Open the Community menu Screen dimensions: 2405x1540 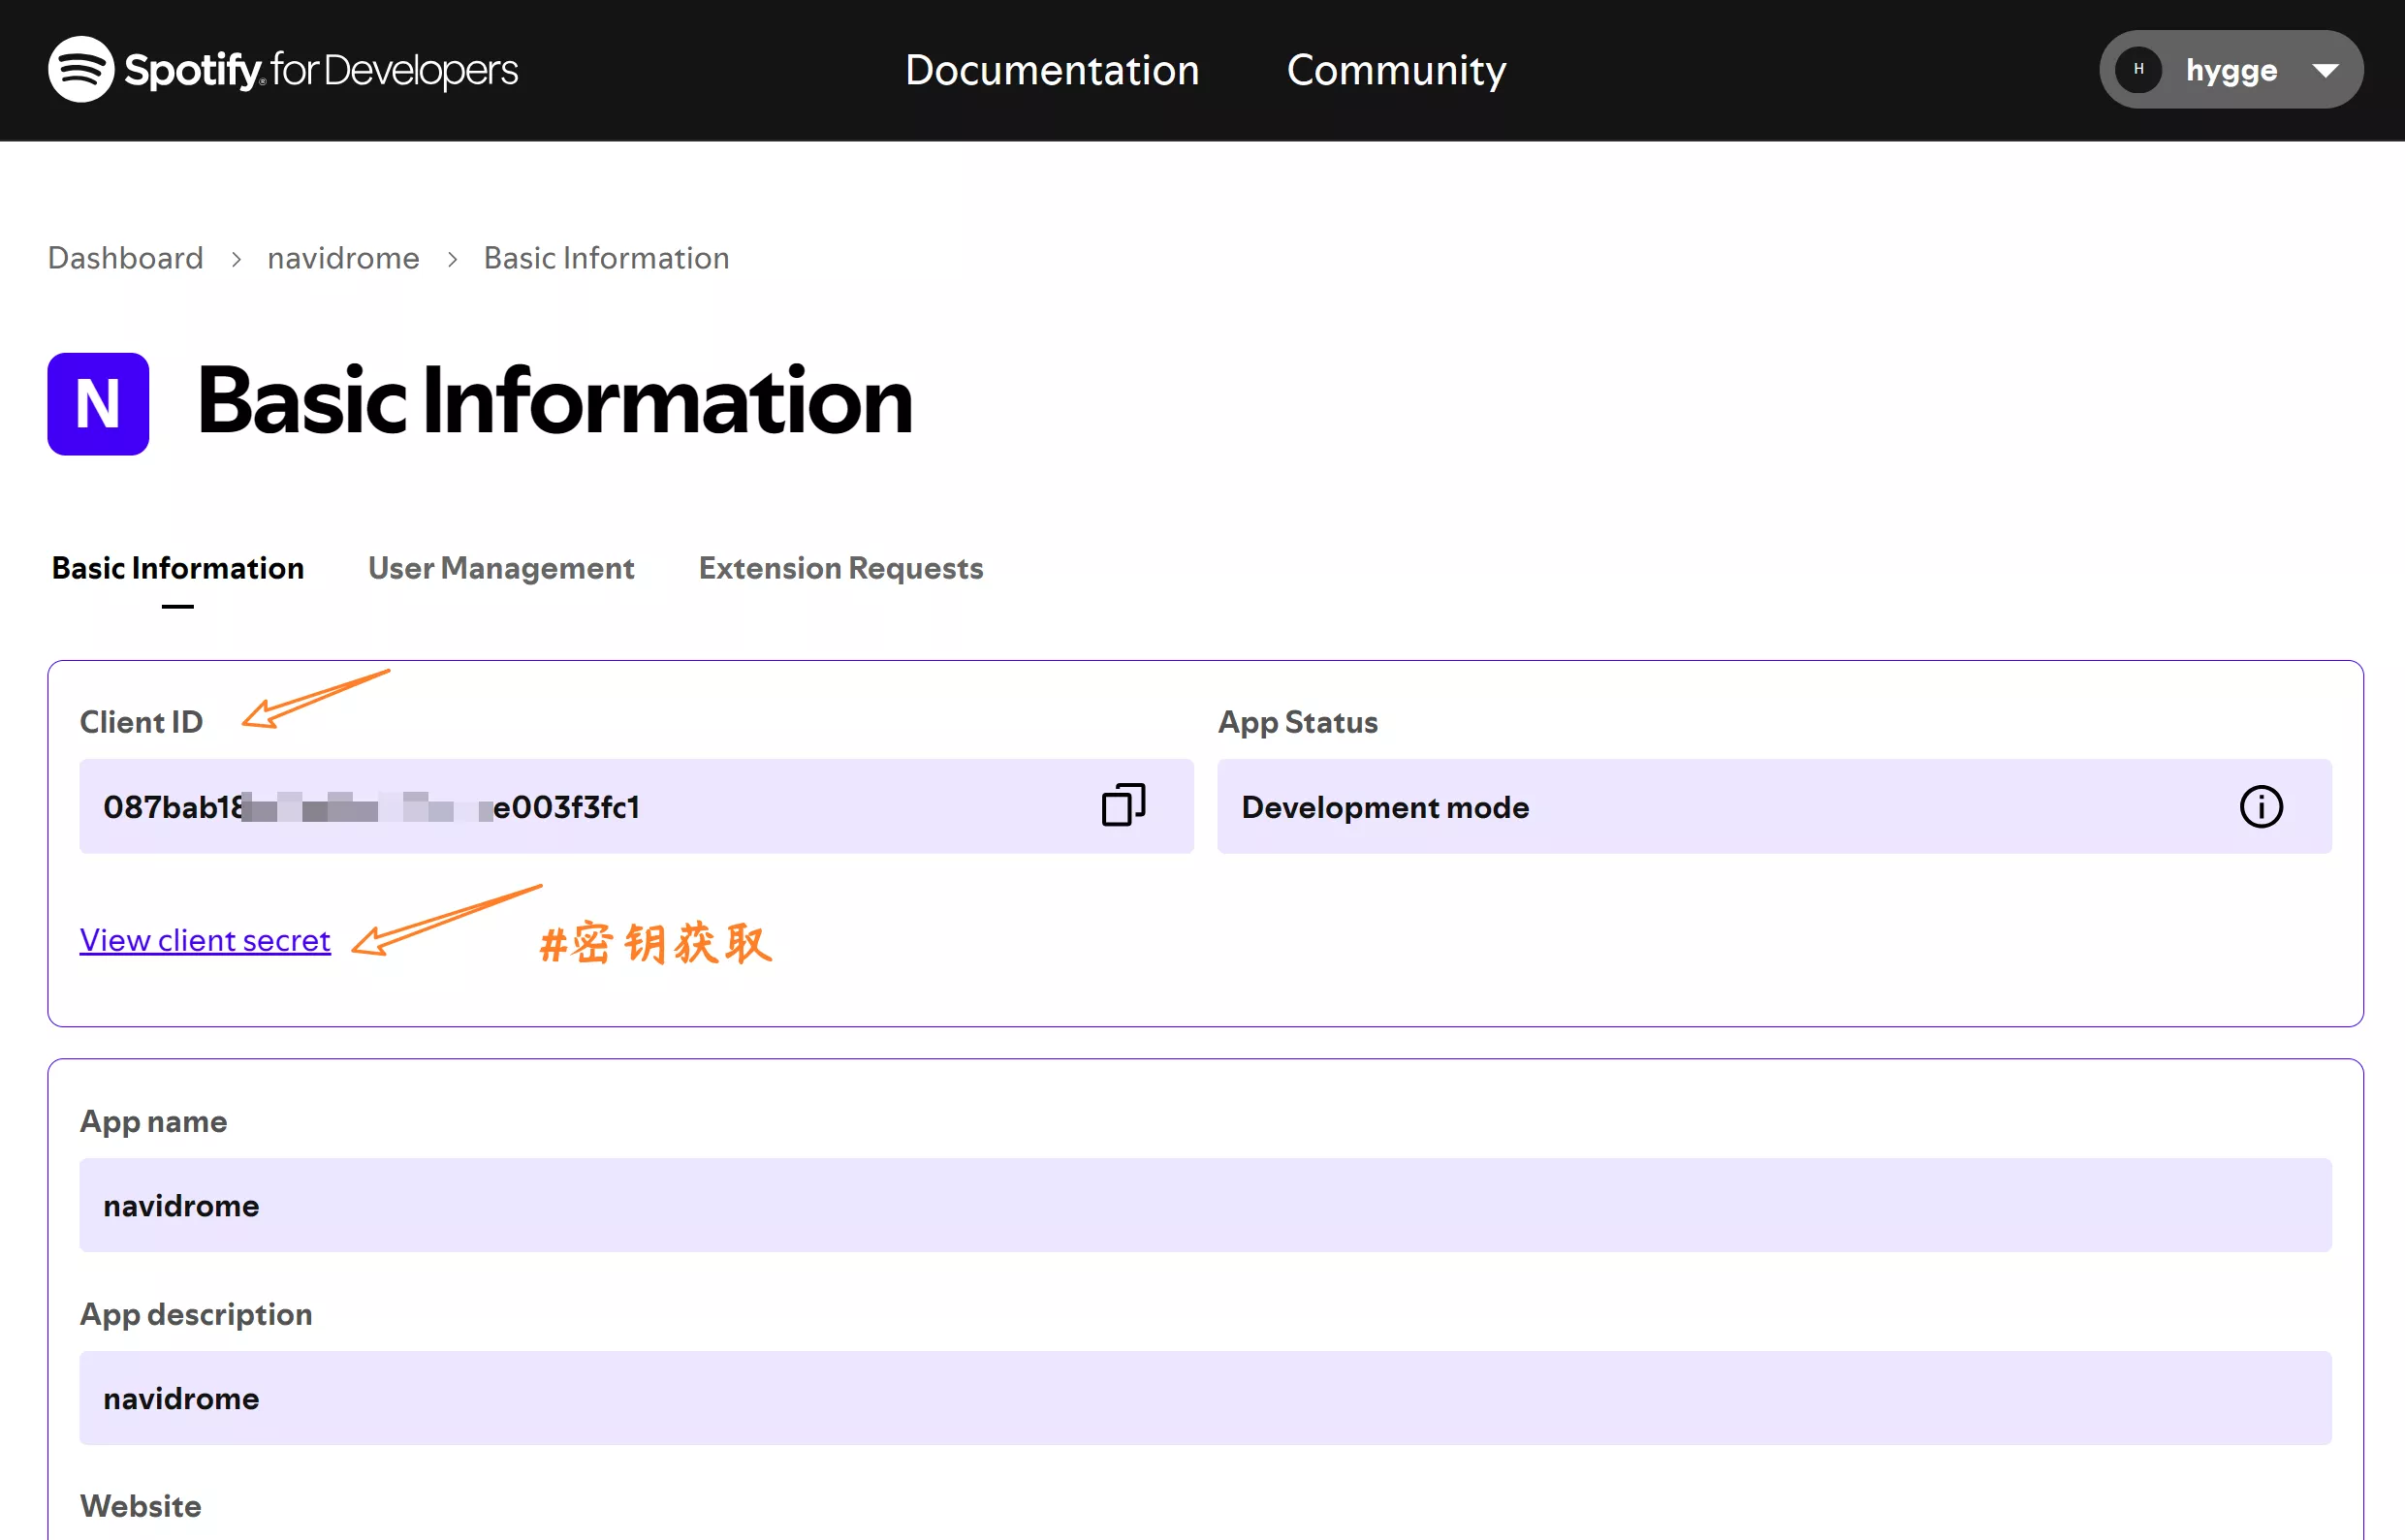tap(1396, 69)
